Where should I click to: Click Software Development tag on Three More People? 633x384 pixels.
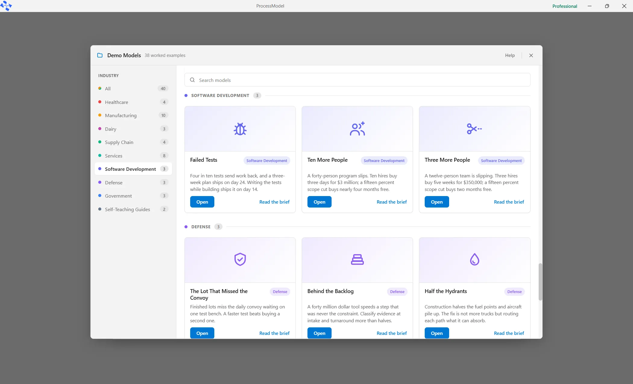click(501, 161)
